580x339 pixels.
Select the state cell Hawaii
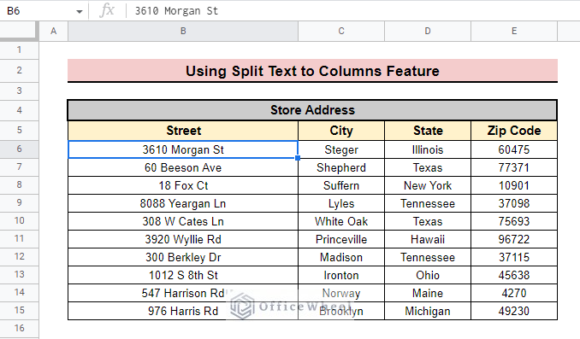428,239
